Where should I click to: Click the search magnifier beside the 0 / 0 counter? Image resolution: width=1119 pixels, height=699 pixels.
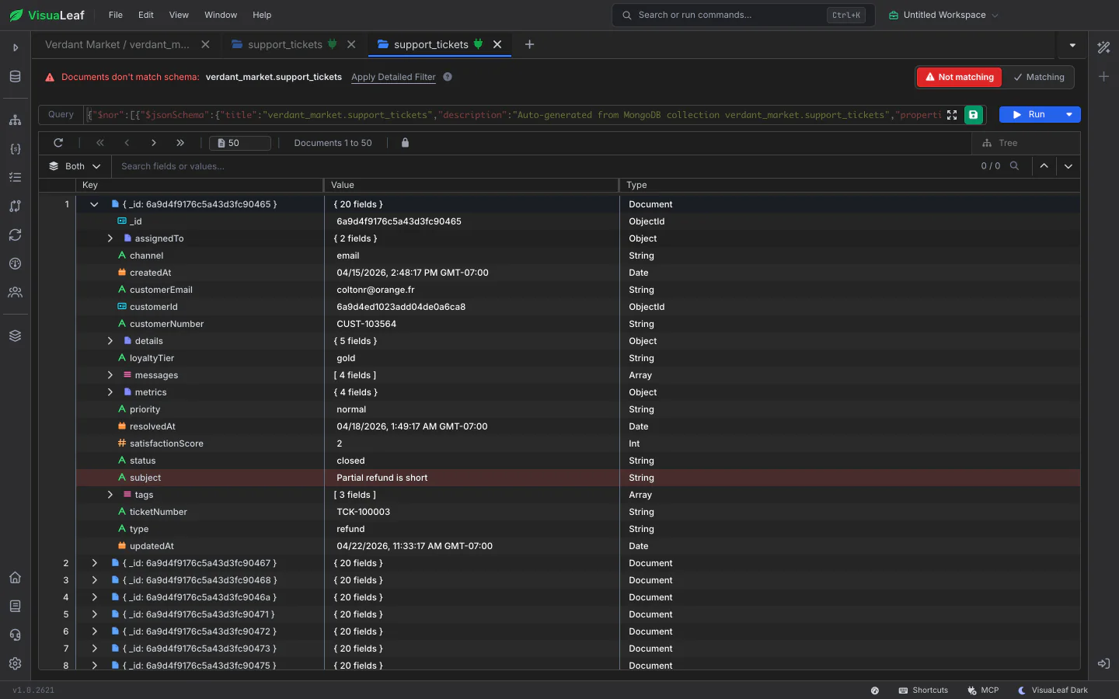(x=1014, y=166)
